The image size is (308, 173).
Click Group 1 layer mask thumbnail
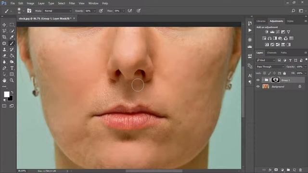[x=276, y=80]
